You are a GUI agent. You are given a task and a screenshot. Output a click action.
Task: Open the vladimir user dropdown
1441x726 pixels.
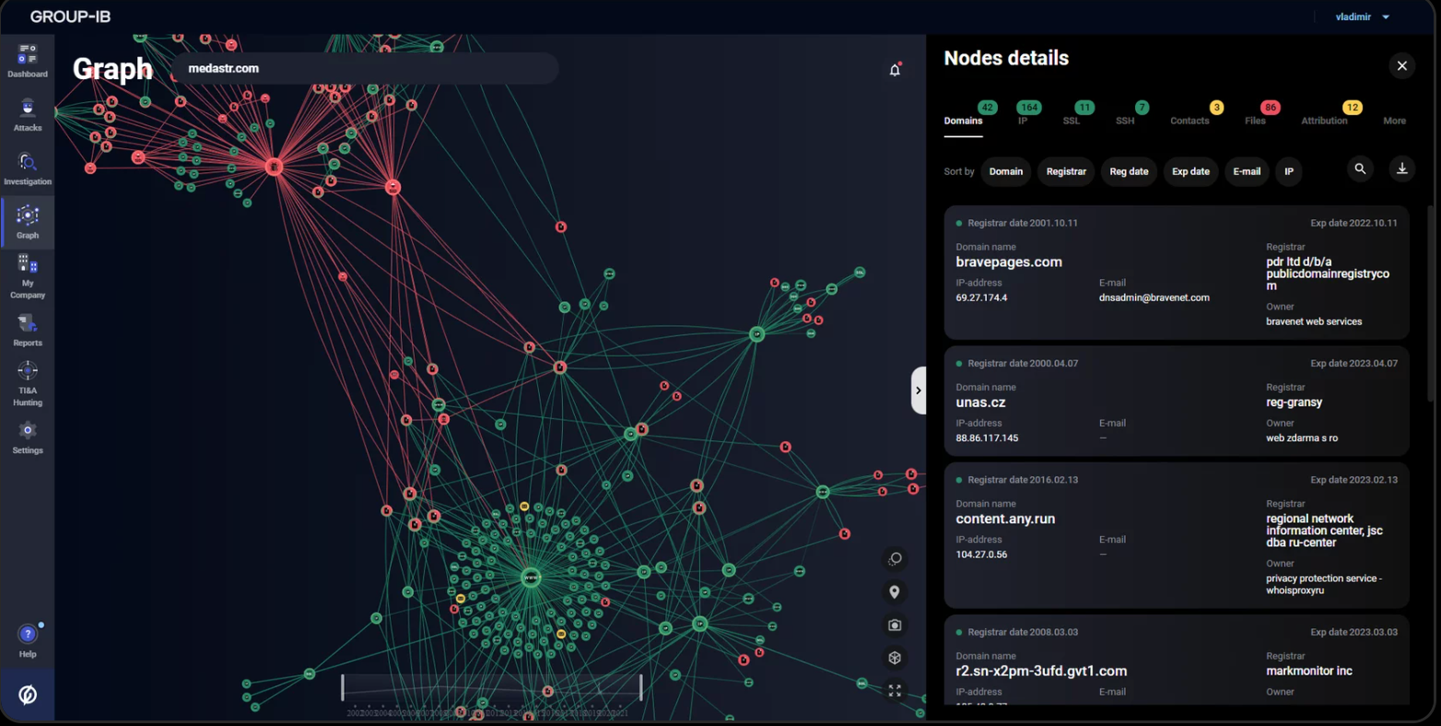pos(1363,17)
